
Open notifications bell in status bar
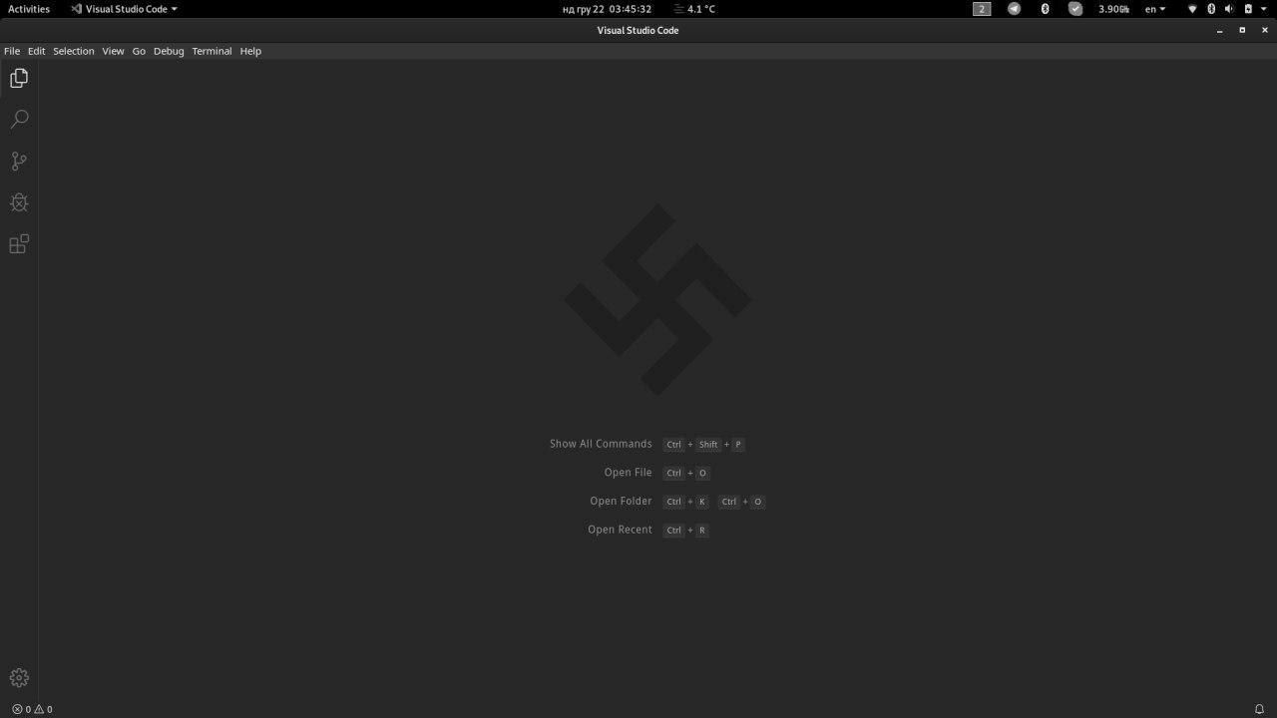[x=1259, y=709]
